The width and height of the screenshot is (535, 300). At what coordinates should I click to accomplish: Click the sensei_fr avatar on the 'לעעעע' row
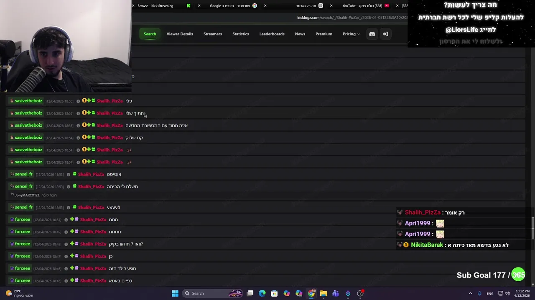click(12, 207)
